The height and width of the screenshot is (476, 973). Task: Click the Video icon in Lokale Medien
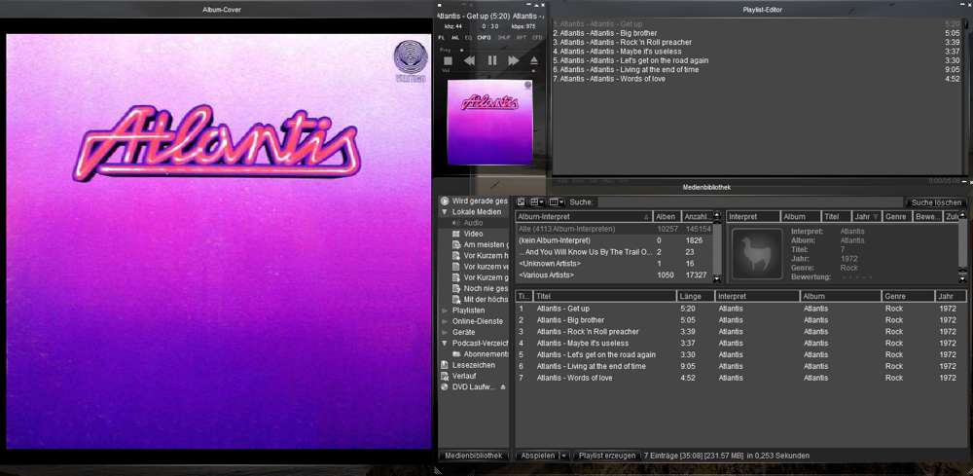click(x=456, y=234)
